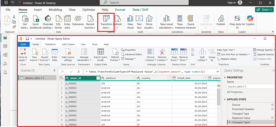The height and width of the screenshot is (127, 276).
Task: Click Transform data button
Action: (106, 22)
